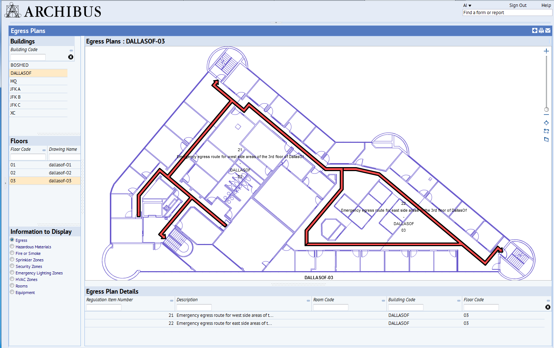The height and width of the screenshot is (348, 554).
Task: Click the add-to-favorites plus icon in header
Action: pos(535,31)
